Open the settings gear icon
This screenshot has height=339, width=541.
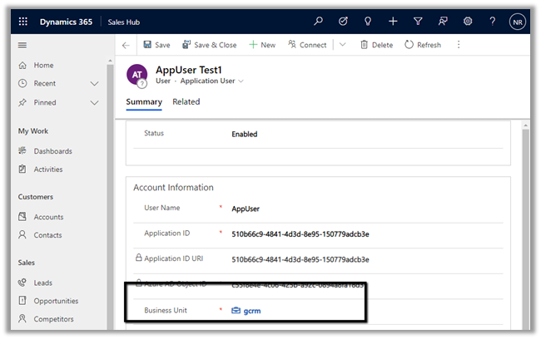tap(468, 22)
